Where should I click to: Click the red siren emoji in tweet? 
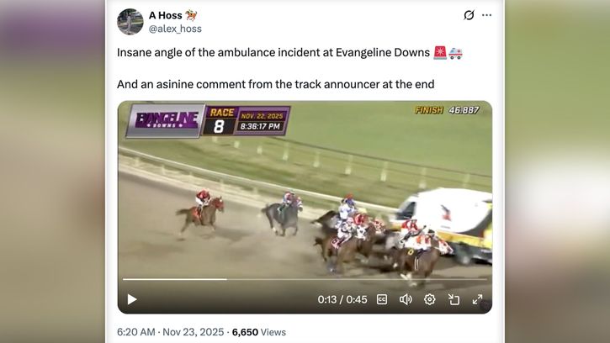440,52
